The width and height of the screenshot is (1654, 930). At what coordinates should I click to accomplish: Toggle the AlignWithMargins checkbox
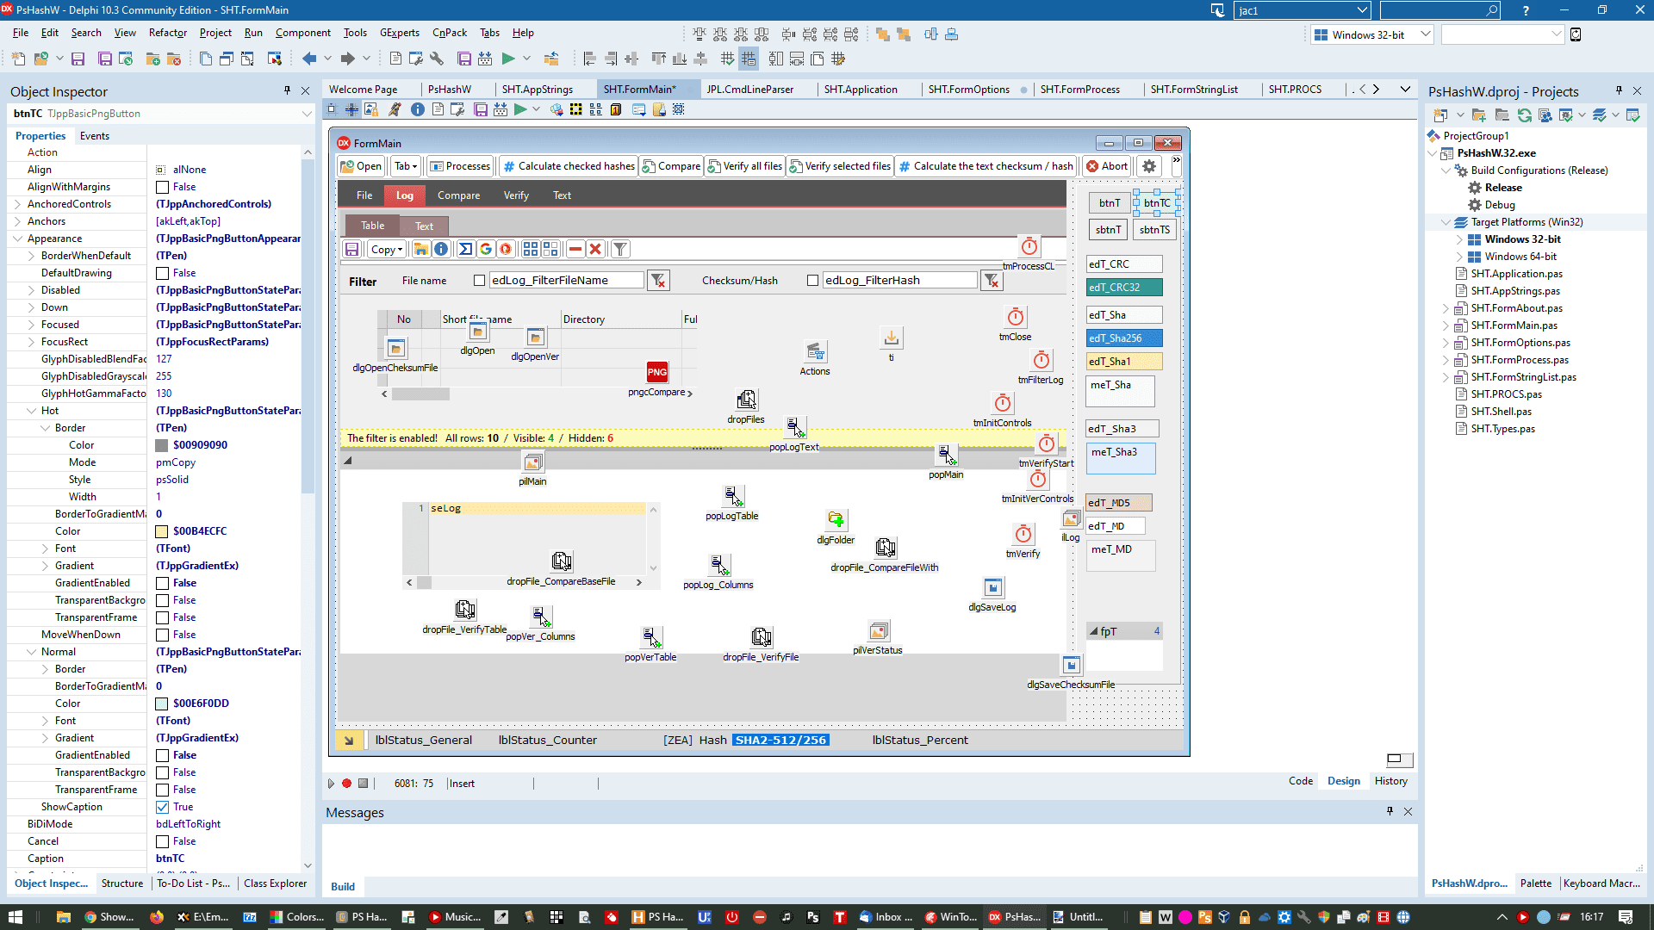(x=162, y=187)
